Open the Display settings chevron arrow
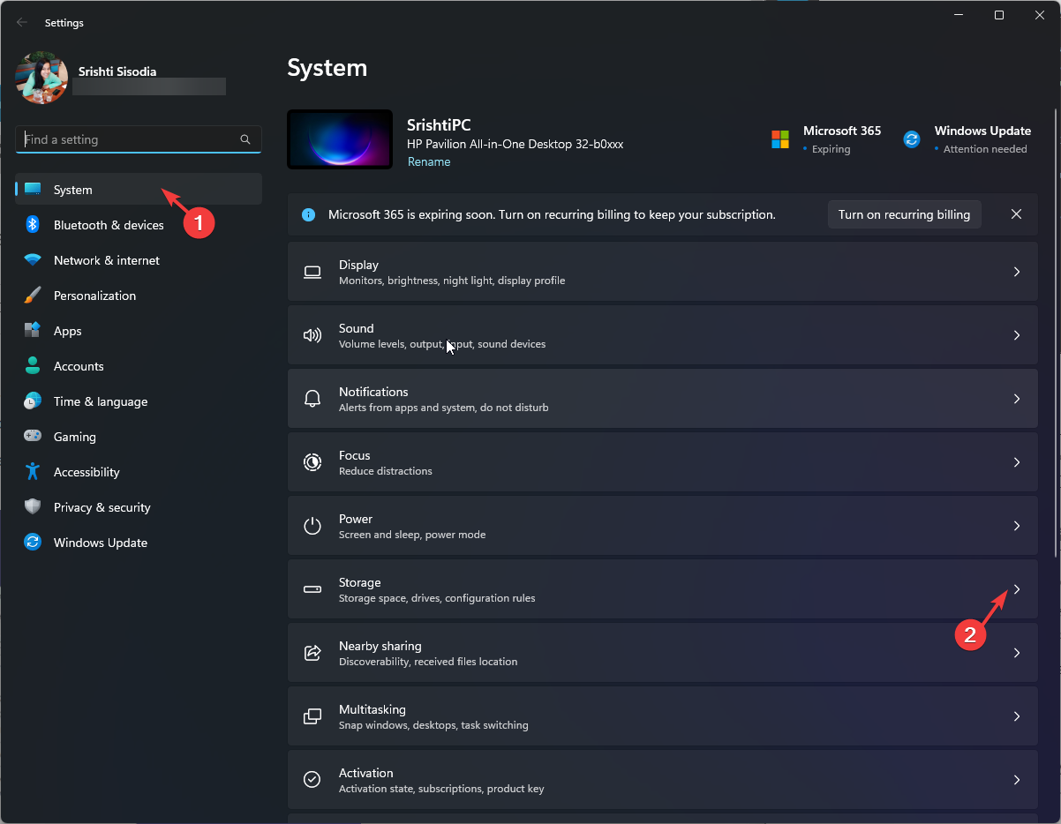Viewport: 1061px width, 824px height. (1016, 272)
